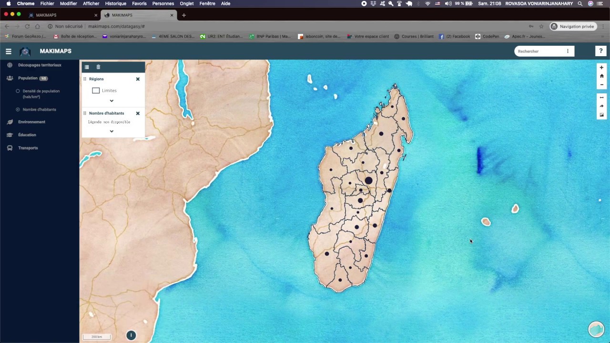Expand the Éducation category

27,135
